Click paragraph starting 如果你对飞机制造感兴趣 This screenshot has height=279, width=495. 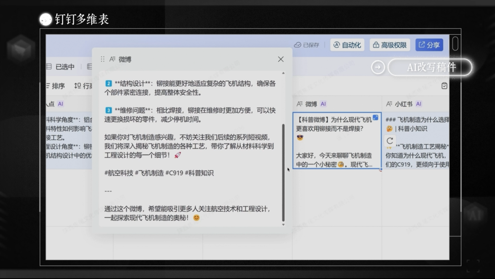click(x=189, y=146)
